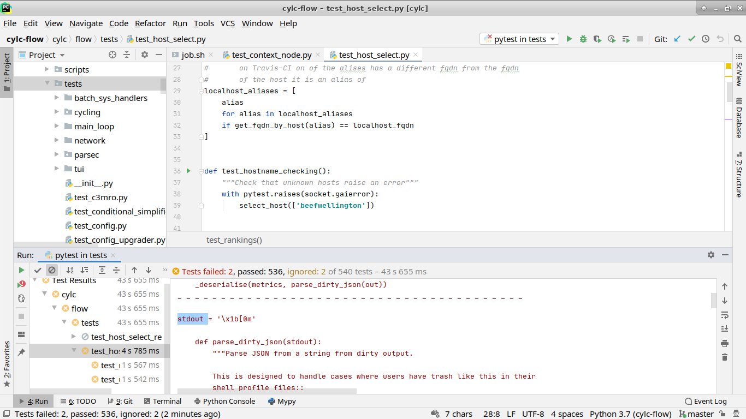Viewport: 746px width, 419px height.
Task: Toggle show ignored tests icon
Action: 52,270
